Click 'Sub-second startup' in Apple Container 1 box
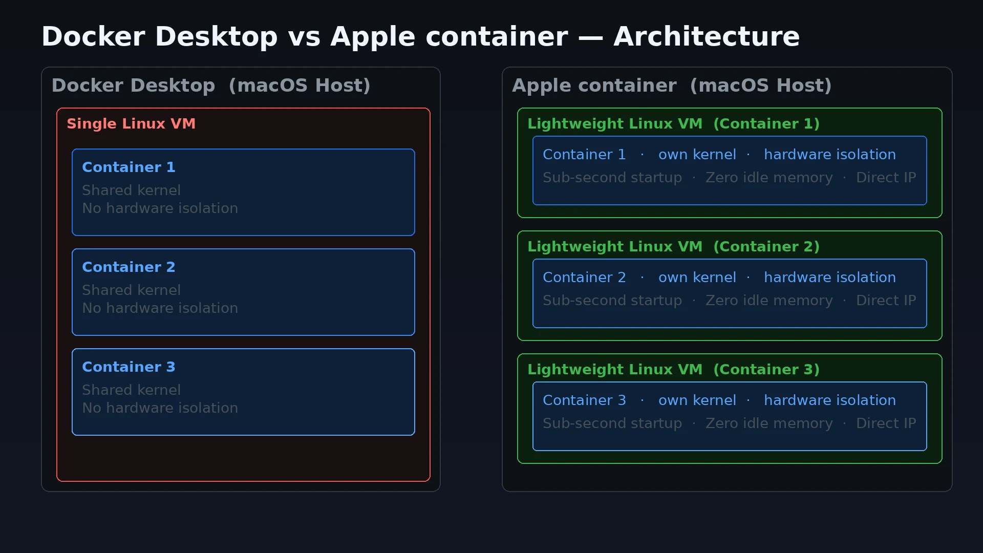983x553 pixels. pyautogui.click(x=612, y=178)
